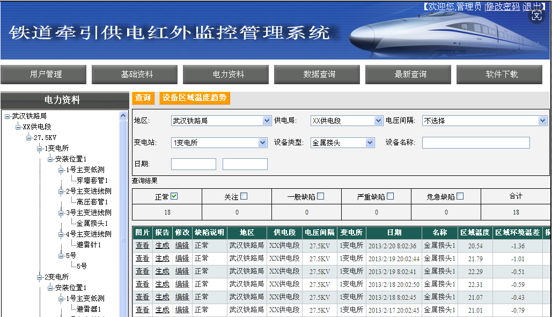Open the 数据查询 menu

click(x=319, y=75)
